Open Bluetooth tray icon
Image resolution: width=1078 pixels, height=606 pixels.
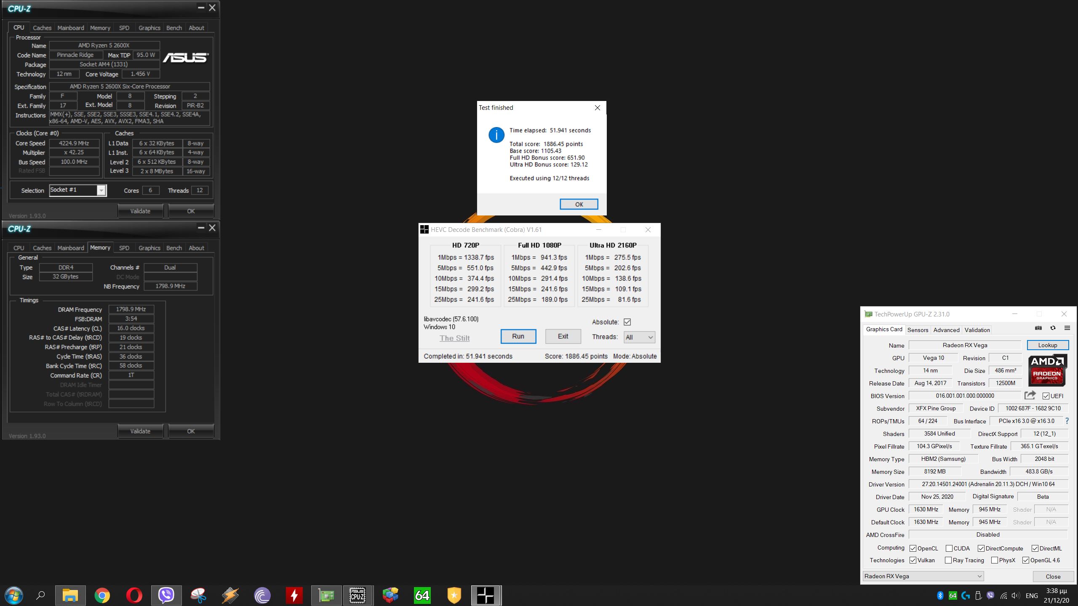tap(940, 595)
